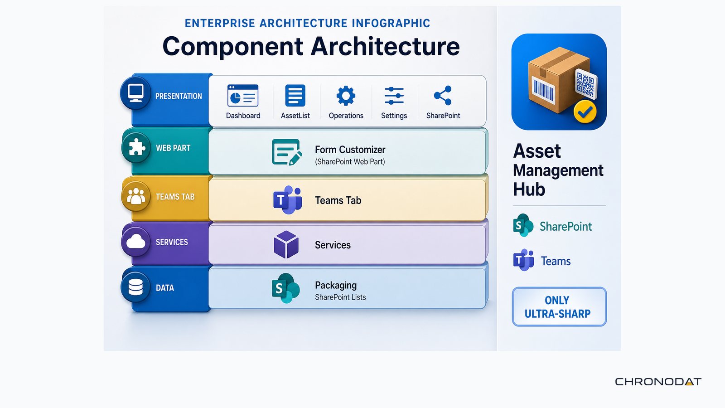Click the ONLY ULTRA-SHARP button
This screenshot has width=725, height=408.
[559, 307]
